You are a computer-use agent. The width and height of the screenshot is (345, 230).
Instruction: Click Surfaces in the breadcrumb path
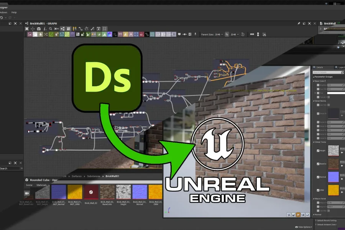tap(76, 176)
